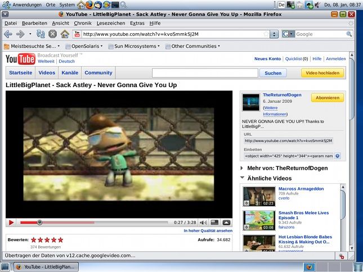Open the Startseite tab
The width and height of the screenshot is (363, 272).
(21, 73)
